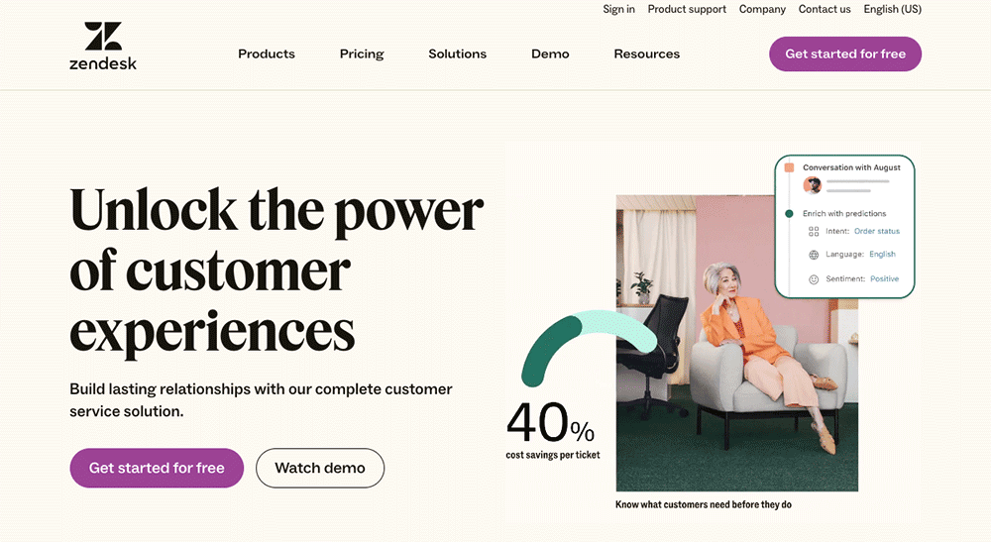Click the Contact us link
The image size is (991, 542).
pos(825,9)
